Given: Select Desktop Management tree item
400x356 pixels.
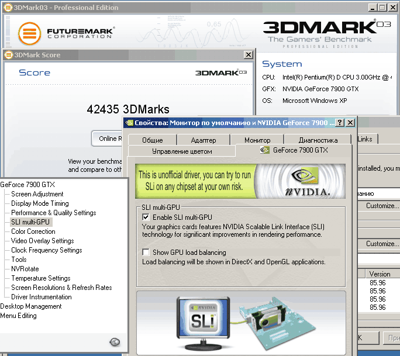Looking at the screenshot, I should tap(31, 306).
